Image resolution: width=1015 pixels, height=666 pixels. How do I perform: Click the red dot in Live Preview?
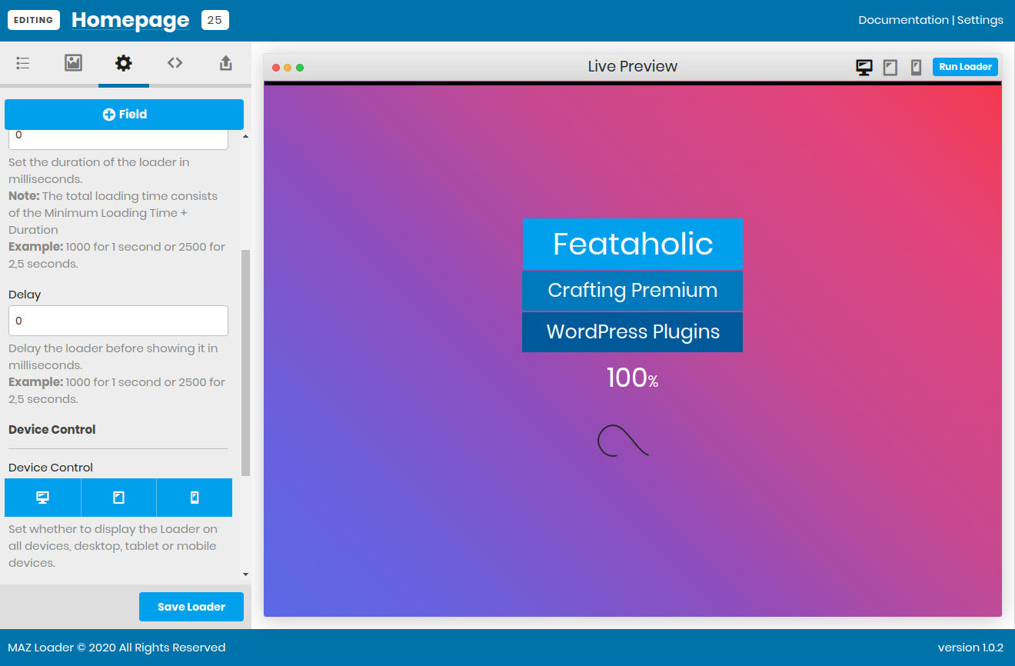tap(276, 68)
